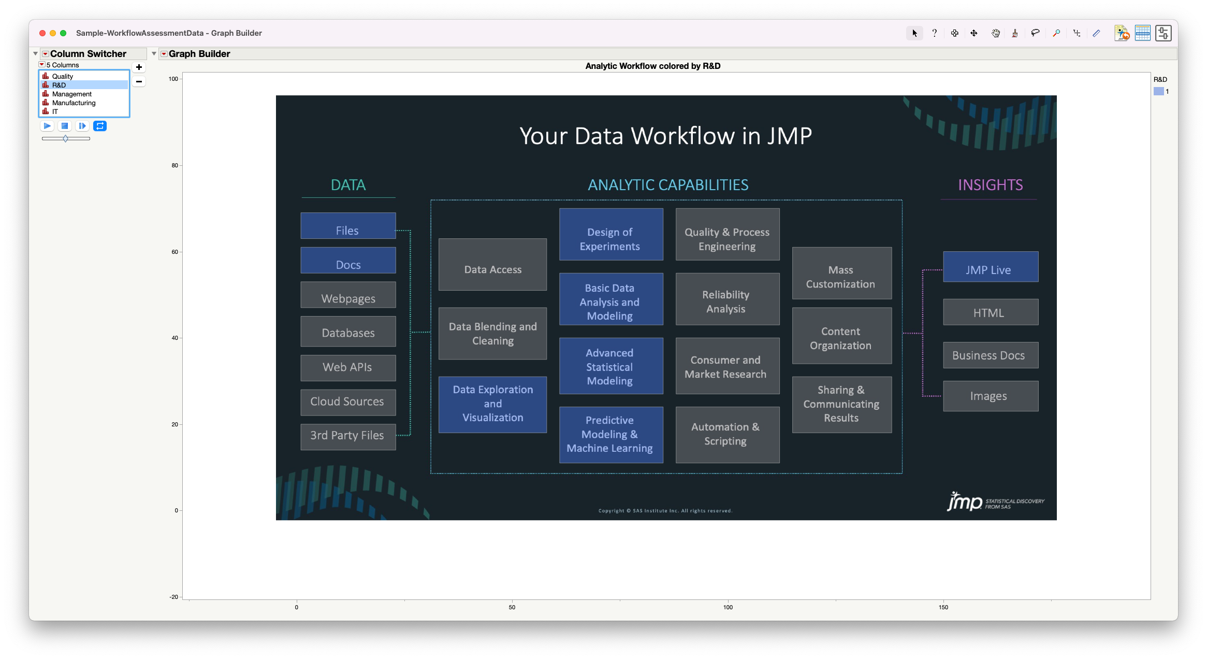Select the Crosshairs tool

click(x=1077, y=33)
